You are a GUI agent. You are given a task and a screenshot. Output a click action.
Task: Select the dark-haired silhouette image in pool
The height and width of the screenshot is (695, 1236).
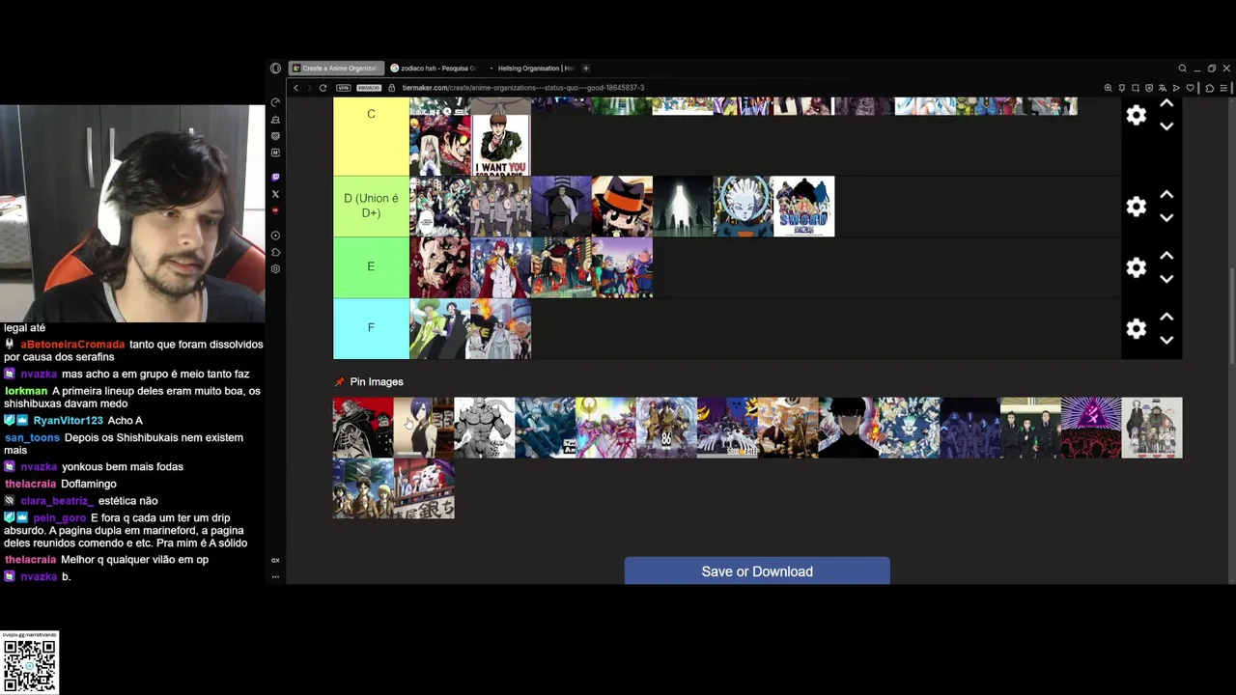click(849, 428)
